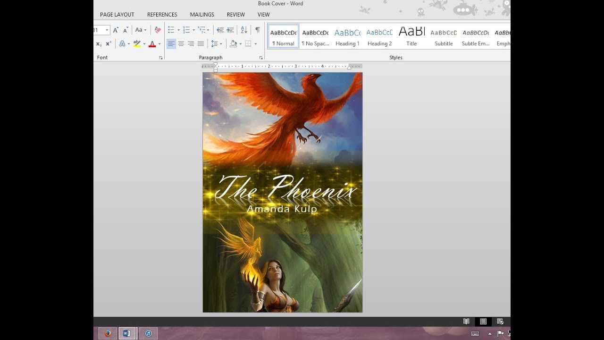604x340 pixels.
Task: Apply the Subtitle style
Action: [x=444, y=36]
